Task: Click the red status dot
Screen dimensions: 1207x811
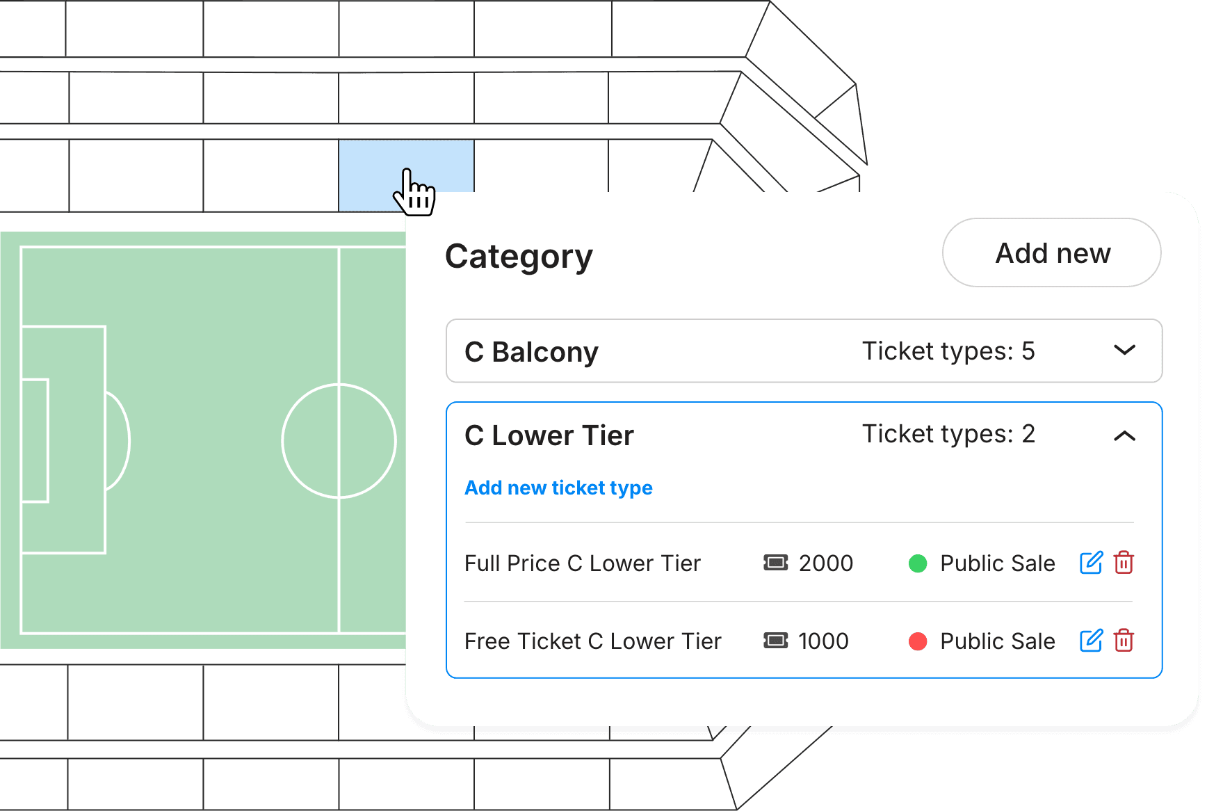Action: click(918, 641)
